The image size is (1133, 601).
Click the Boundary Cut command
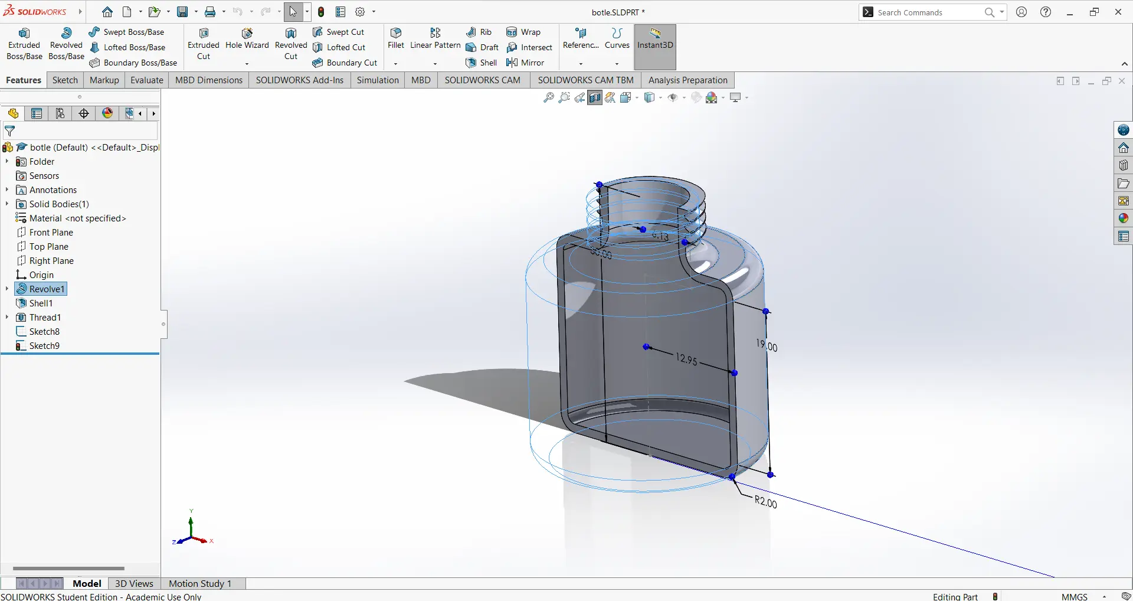click(345, 63)
